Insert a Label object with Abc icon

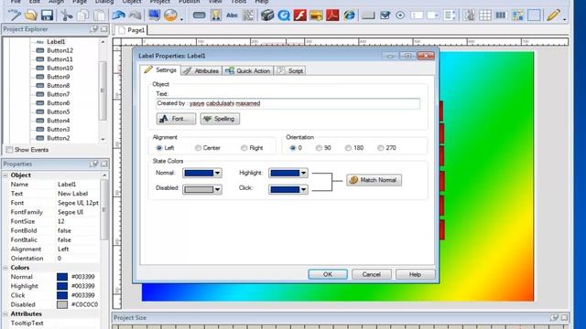pos(232,16)
